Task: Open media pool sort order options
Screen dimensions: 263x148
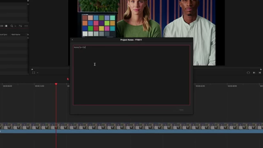Action: click(20, 26)
